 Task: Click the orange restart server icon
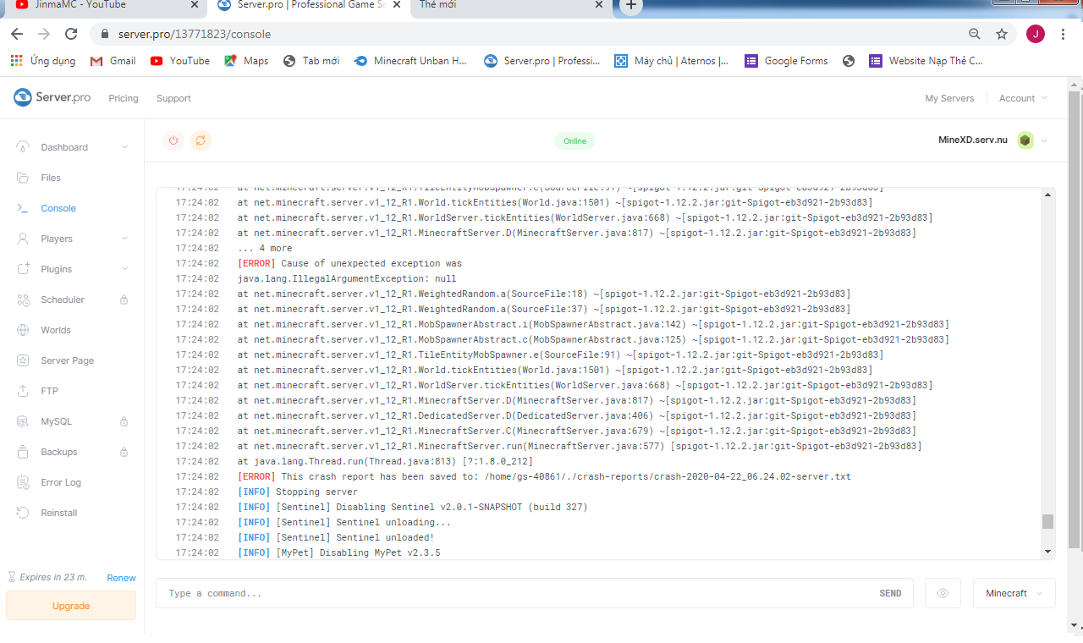coord(201,140)
